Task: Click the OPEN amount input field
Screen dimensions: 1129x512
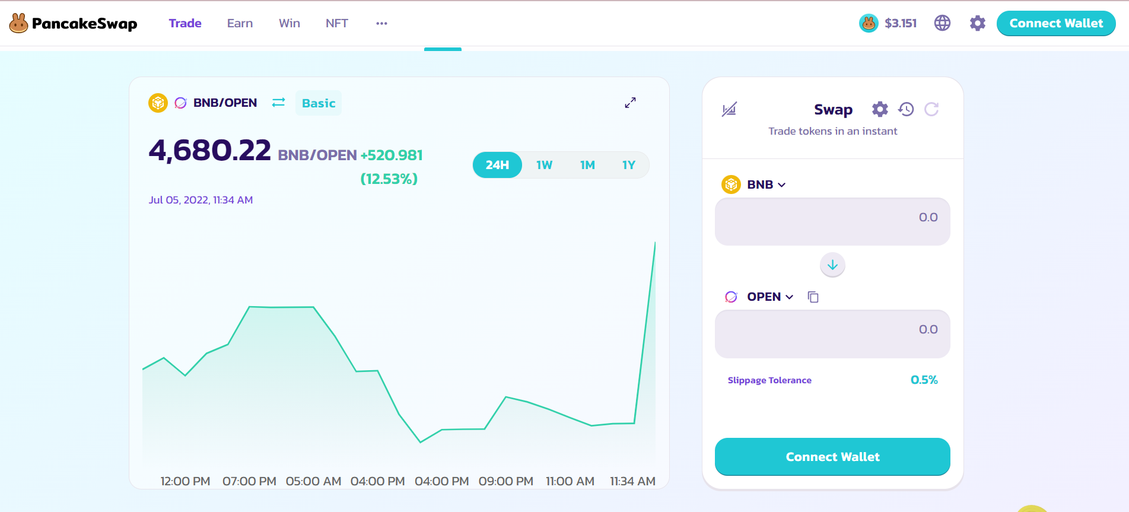Action: [x=832, y=333]
